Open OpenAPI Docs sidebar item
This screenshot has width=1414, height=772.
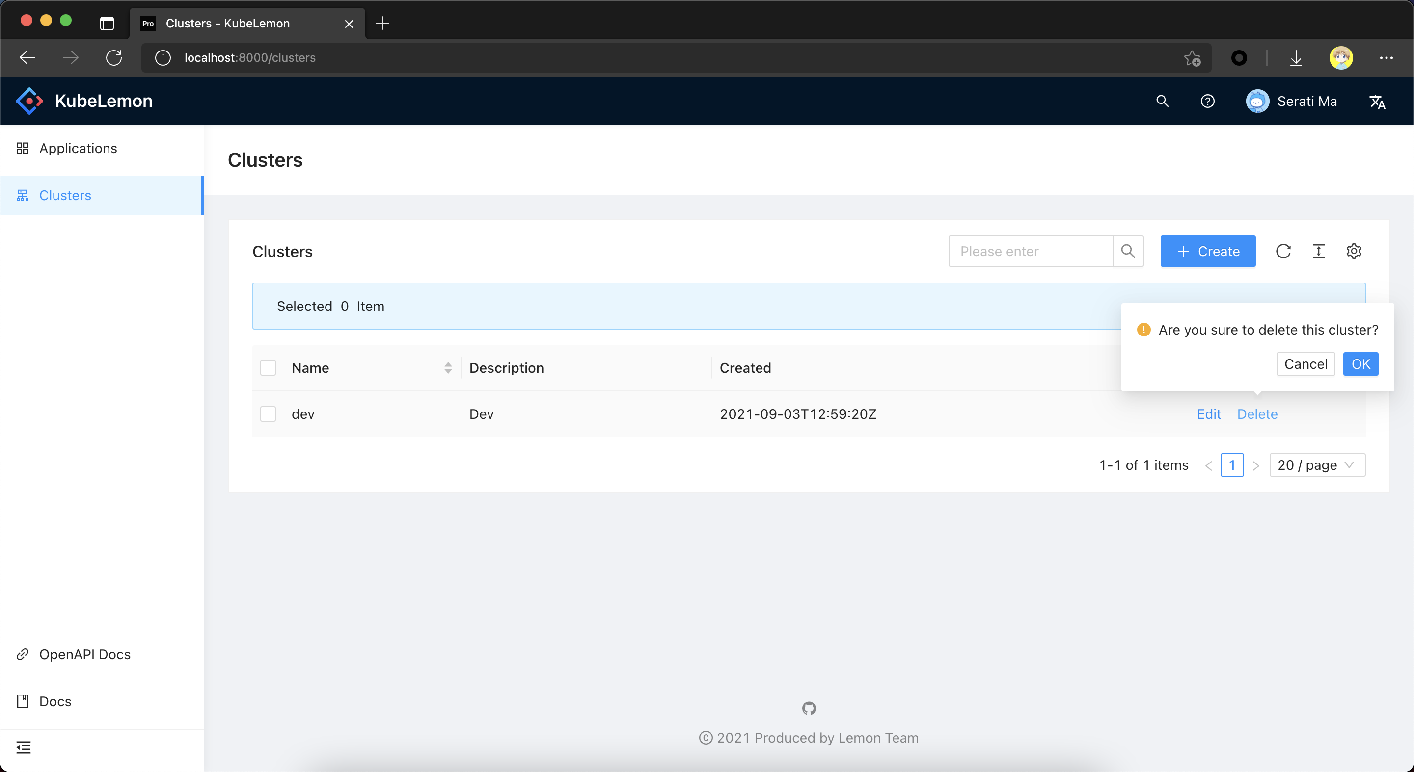(x=84, y=654)
